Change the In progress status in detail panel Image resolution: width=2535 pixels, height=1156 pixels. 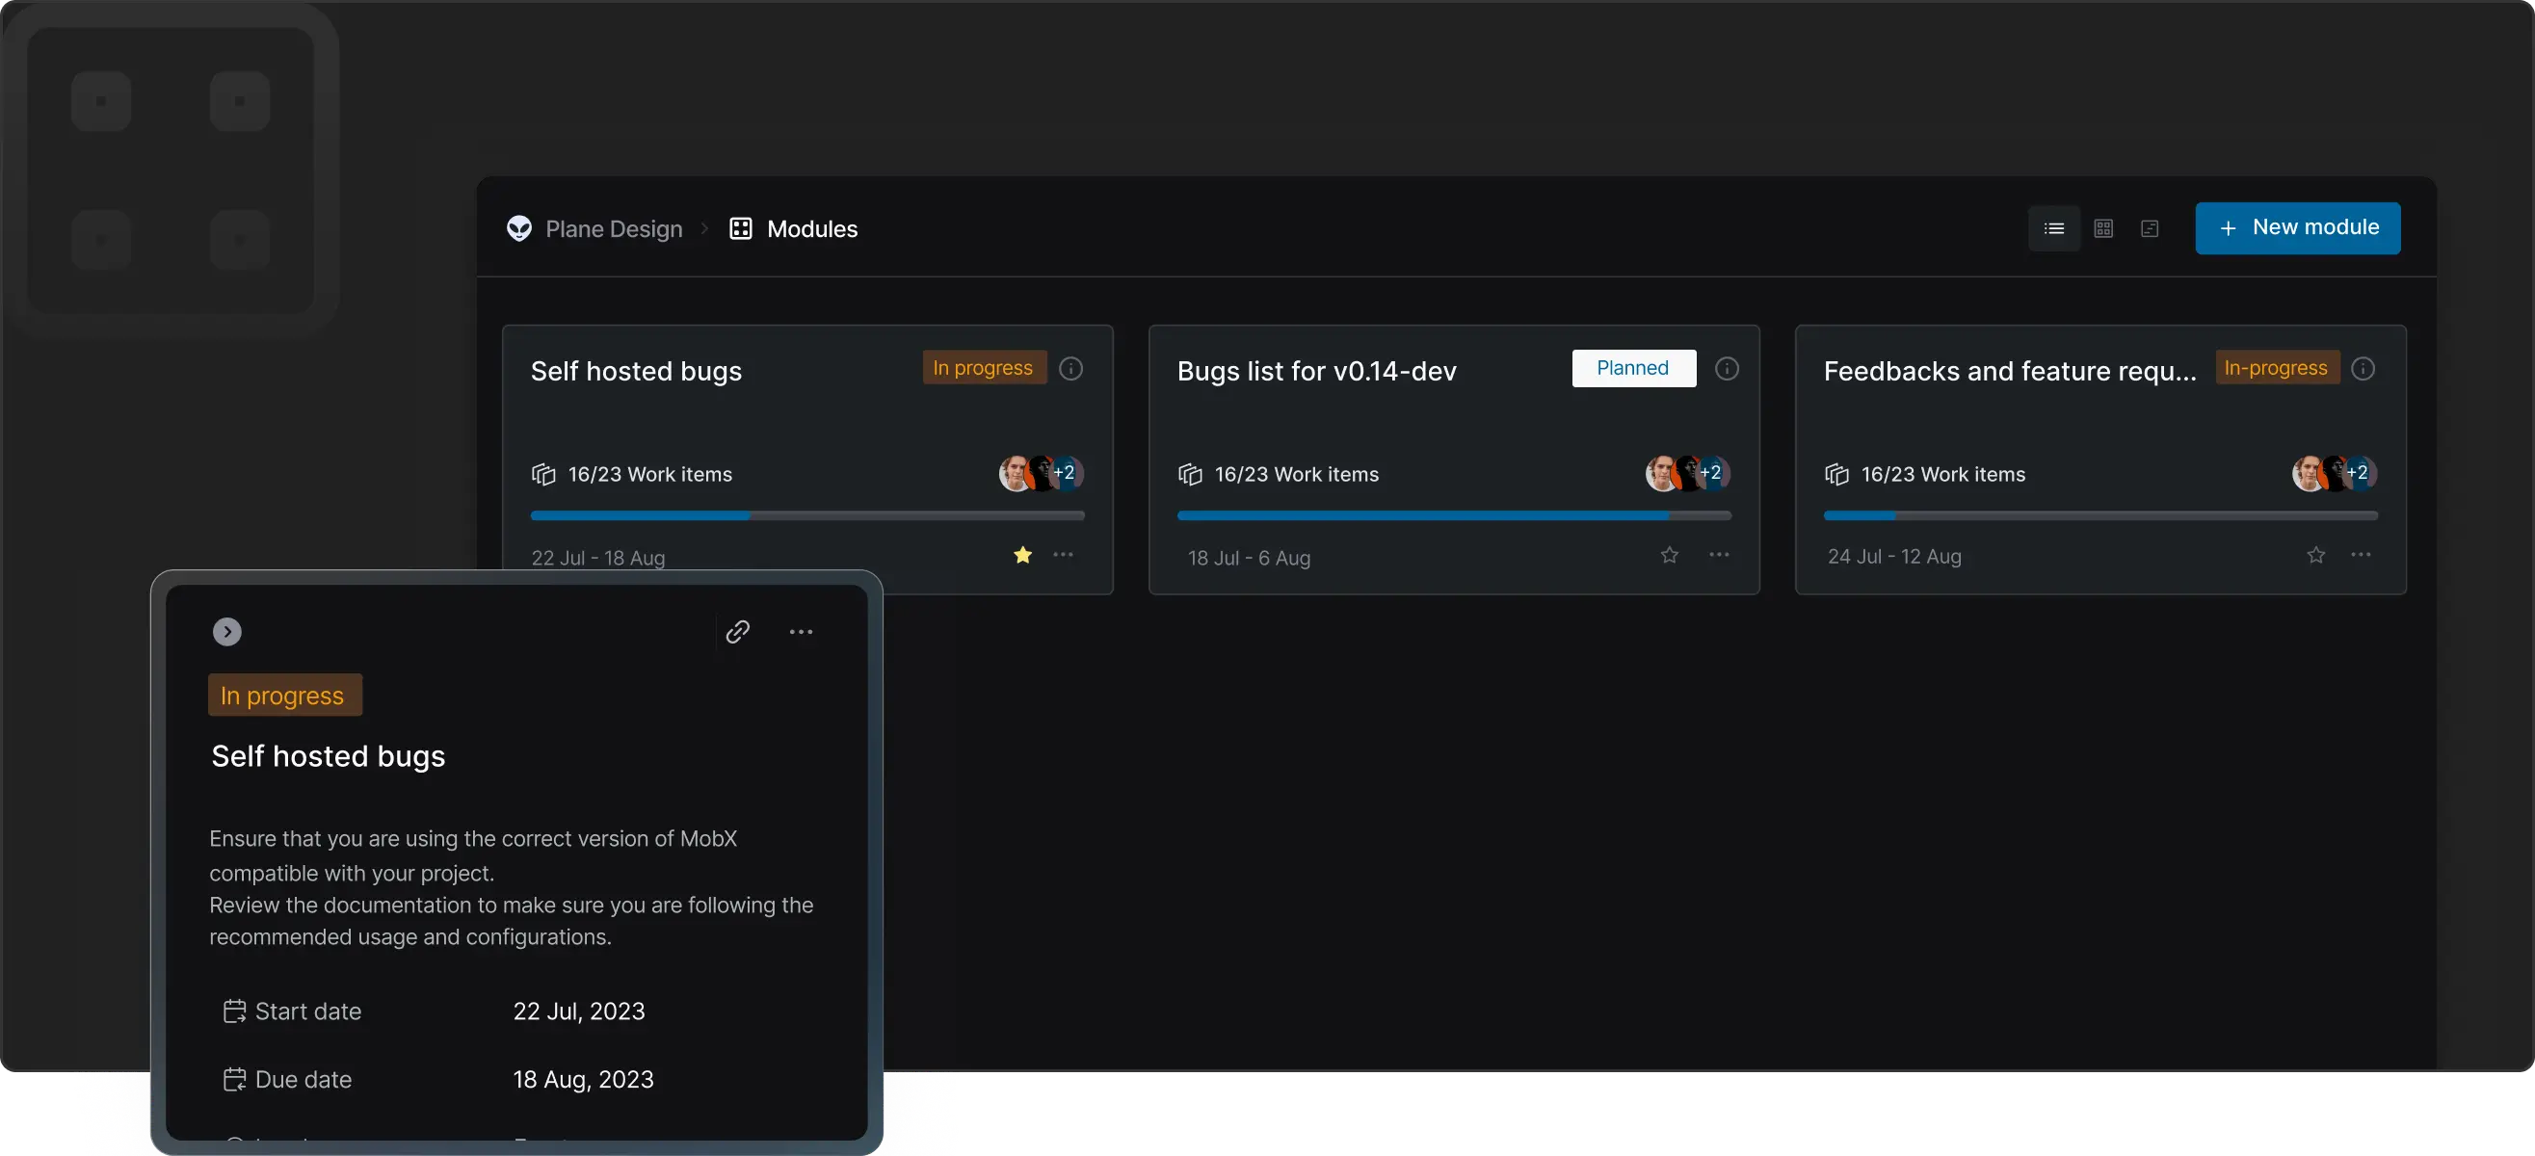click(x=284, y=695)
